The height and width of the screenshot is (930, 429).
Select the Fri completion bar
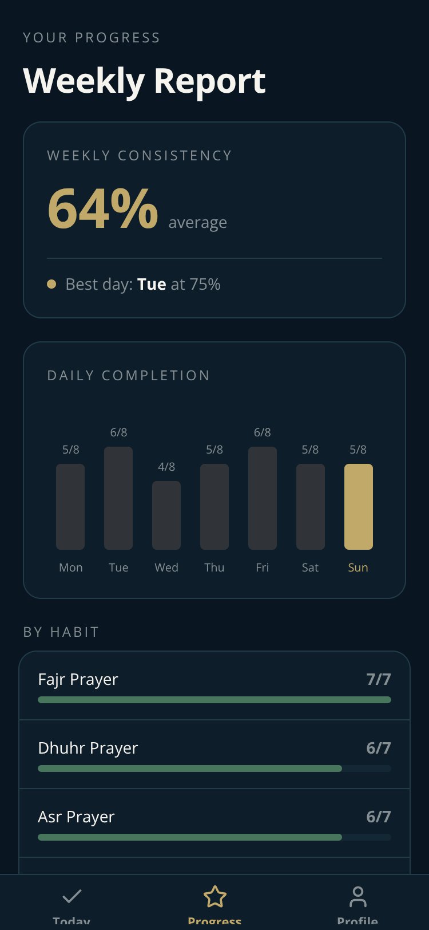[x=263, y=498]
